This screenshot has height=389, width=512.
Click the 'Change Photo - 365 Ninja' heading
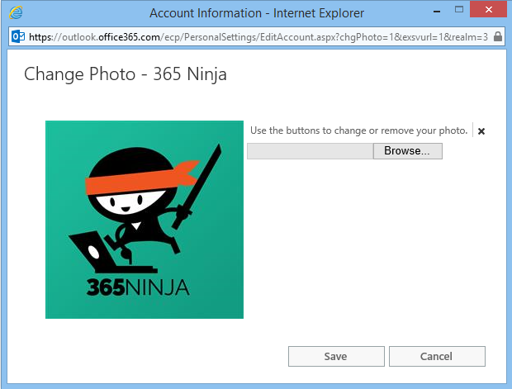(x=126, y=74)
